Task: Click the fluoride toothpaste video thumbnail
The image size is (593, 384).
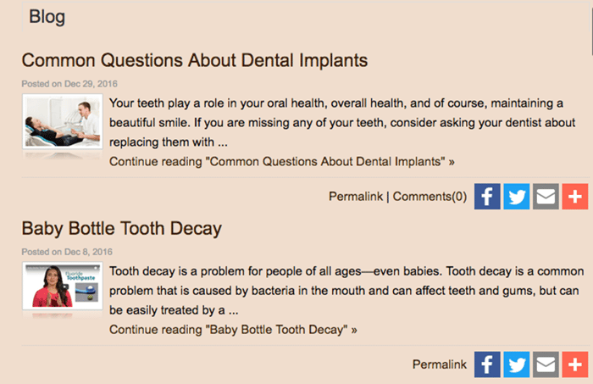Action: tap(63, 287)
